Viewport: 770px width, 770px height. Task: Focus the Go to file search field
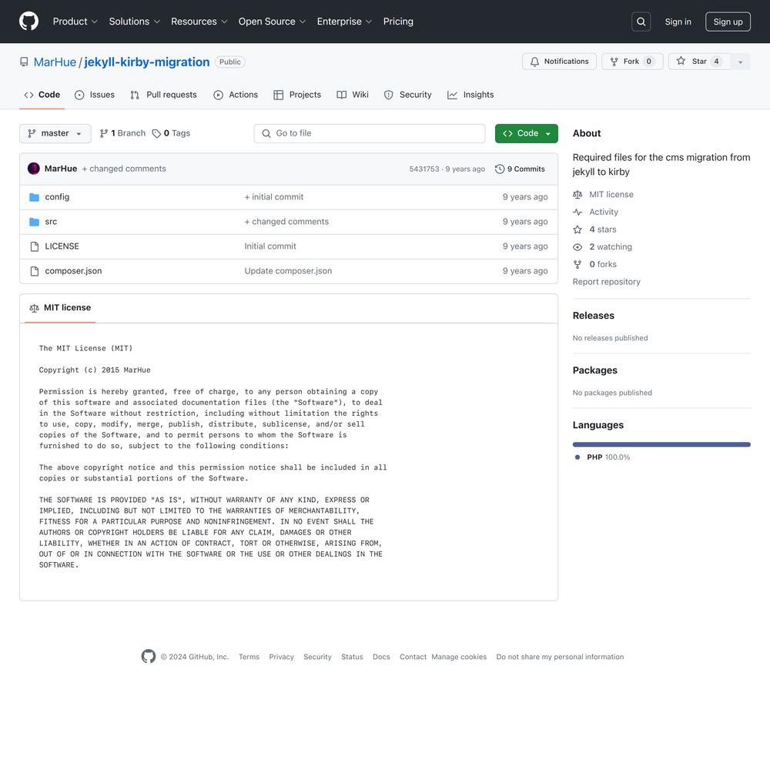tap(370, 133)
